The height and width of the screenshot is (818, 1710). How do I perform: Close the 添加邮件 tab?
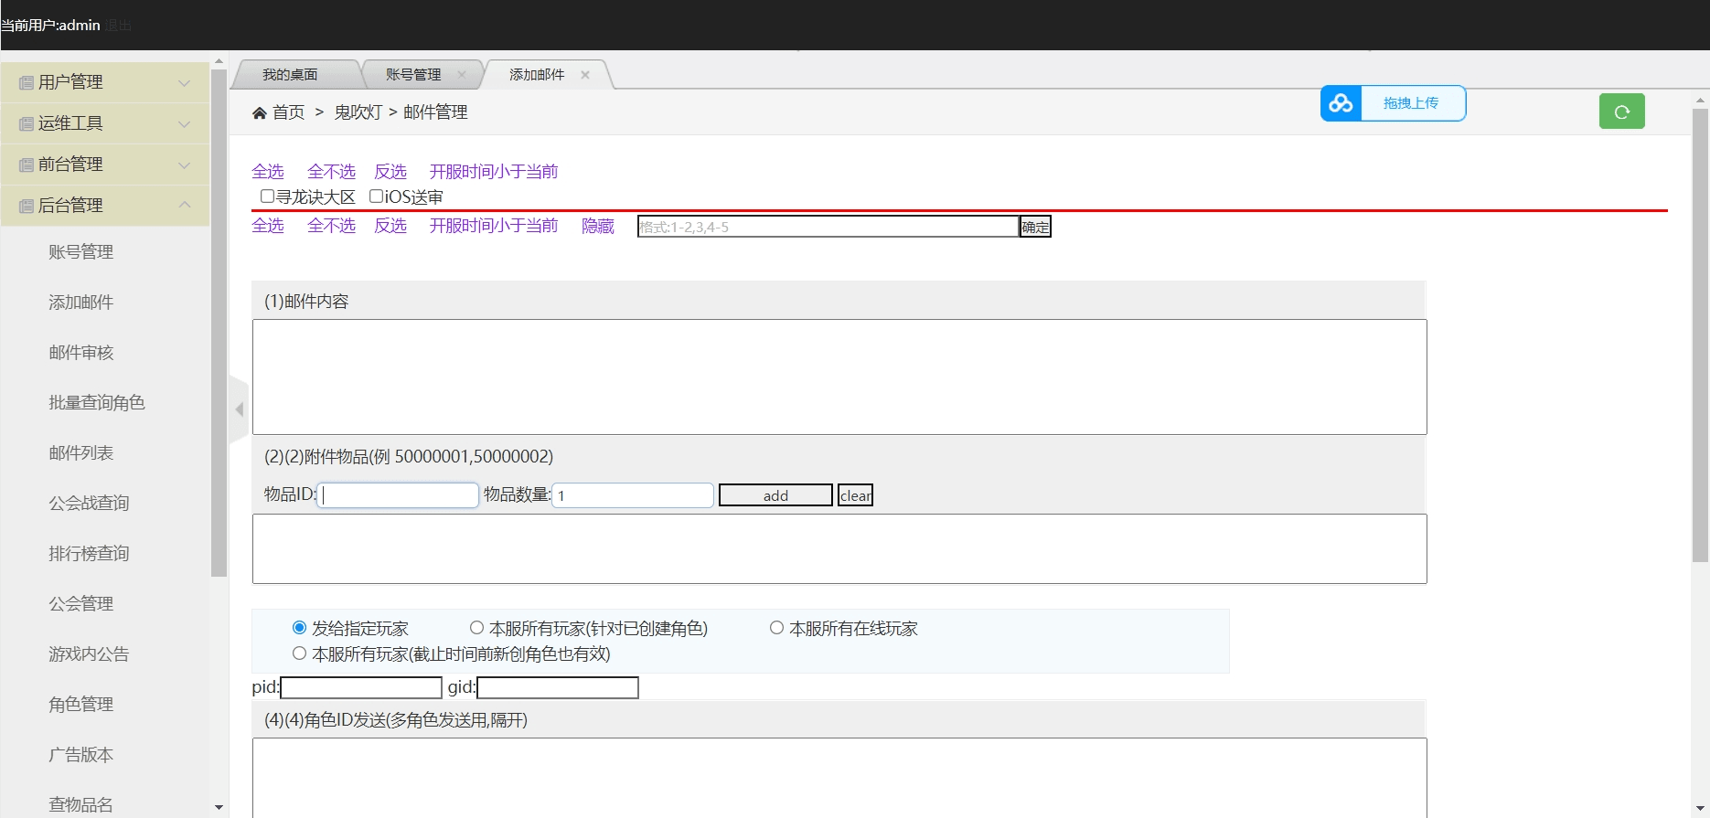(x=585, y=75)
